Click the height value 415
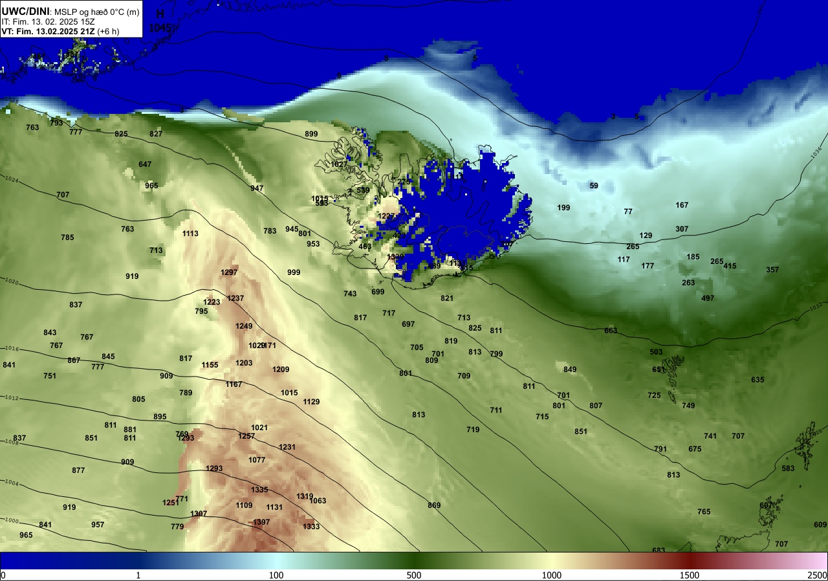The image size is (828, 581). click(x=730, y=266)
